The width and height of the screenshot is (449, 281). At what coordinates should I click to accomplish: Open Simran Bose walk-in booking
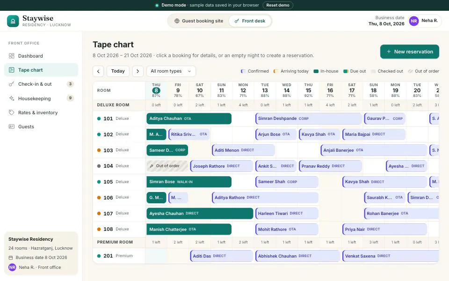[189, 182]
